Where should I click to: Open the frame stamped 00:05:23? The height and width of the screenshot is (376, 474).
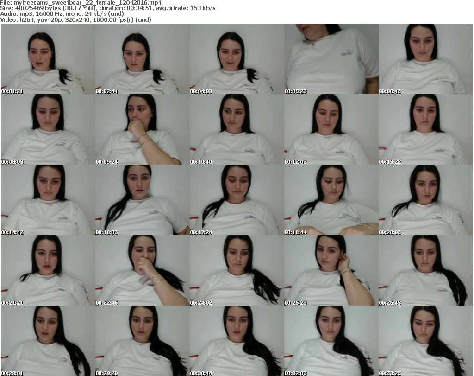pos(331,59)
